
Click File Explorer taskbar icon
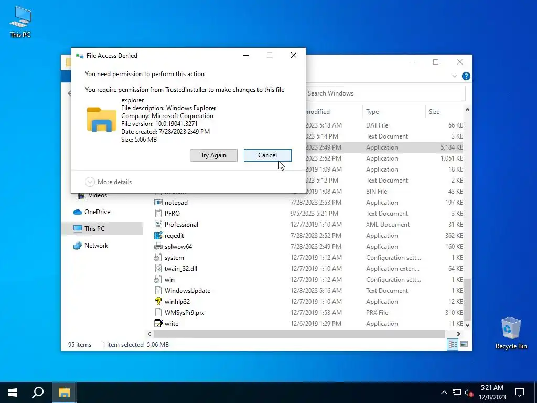point(64,393)
